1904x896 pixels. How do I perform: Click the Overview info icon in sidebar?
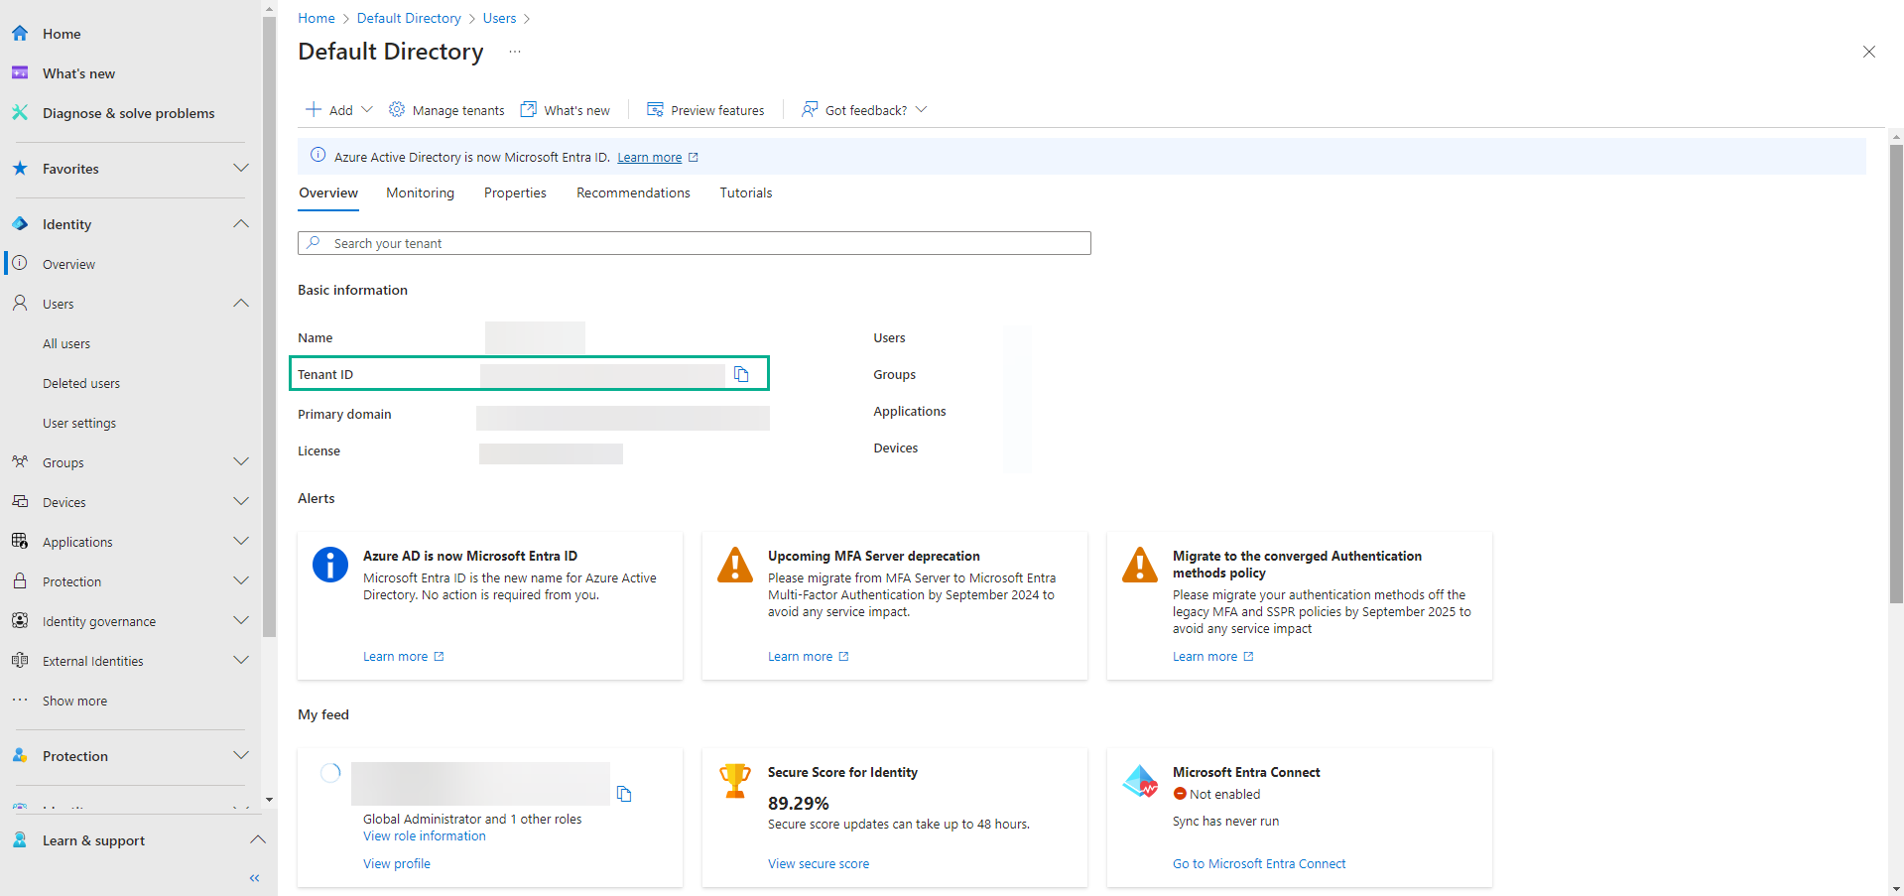(x=20, y=264)
